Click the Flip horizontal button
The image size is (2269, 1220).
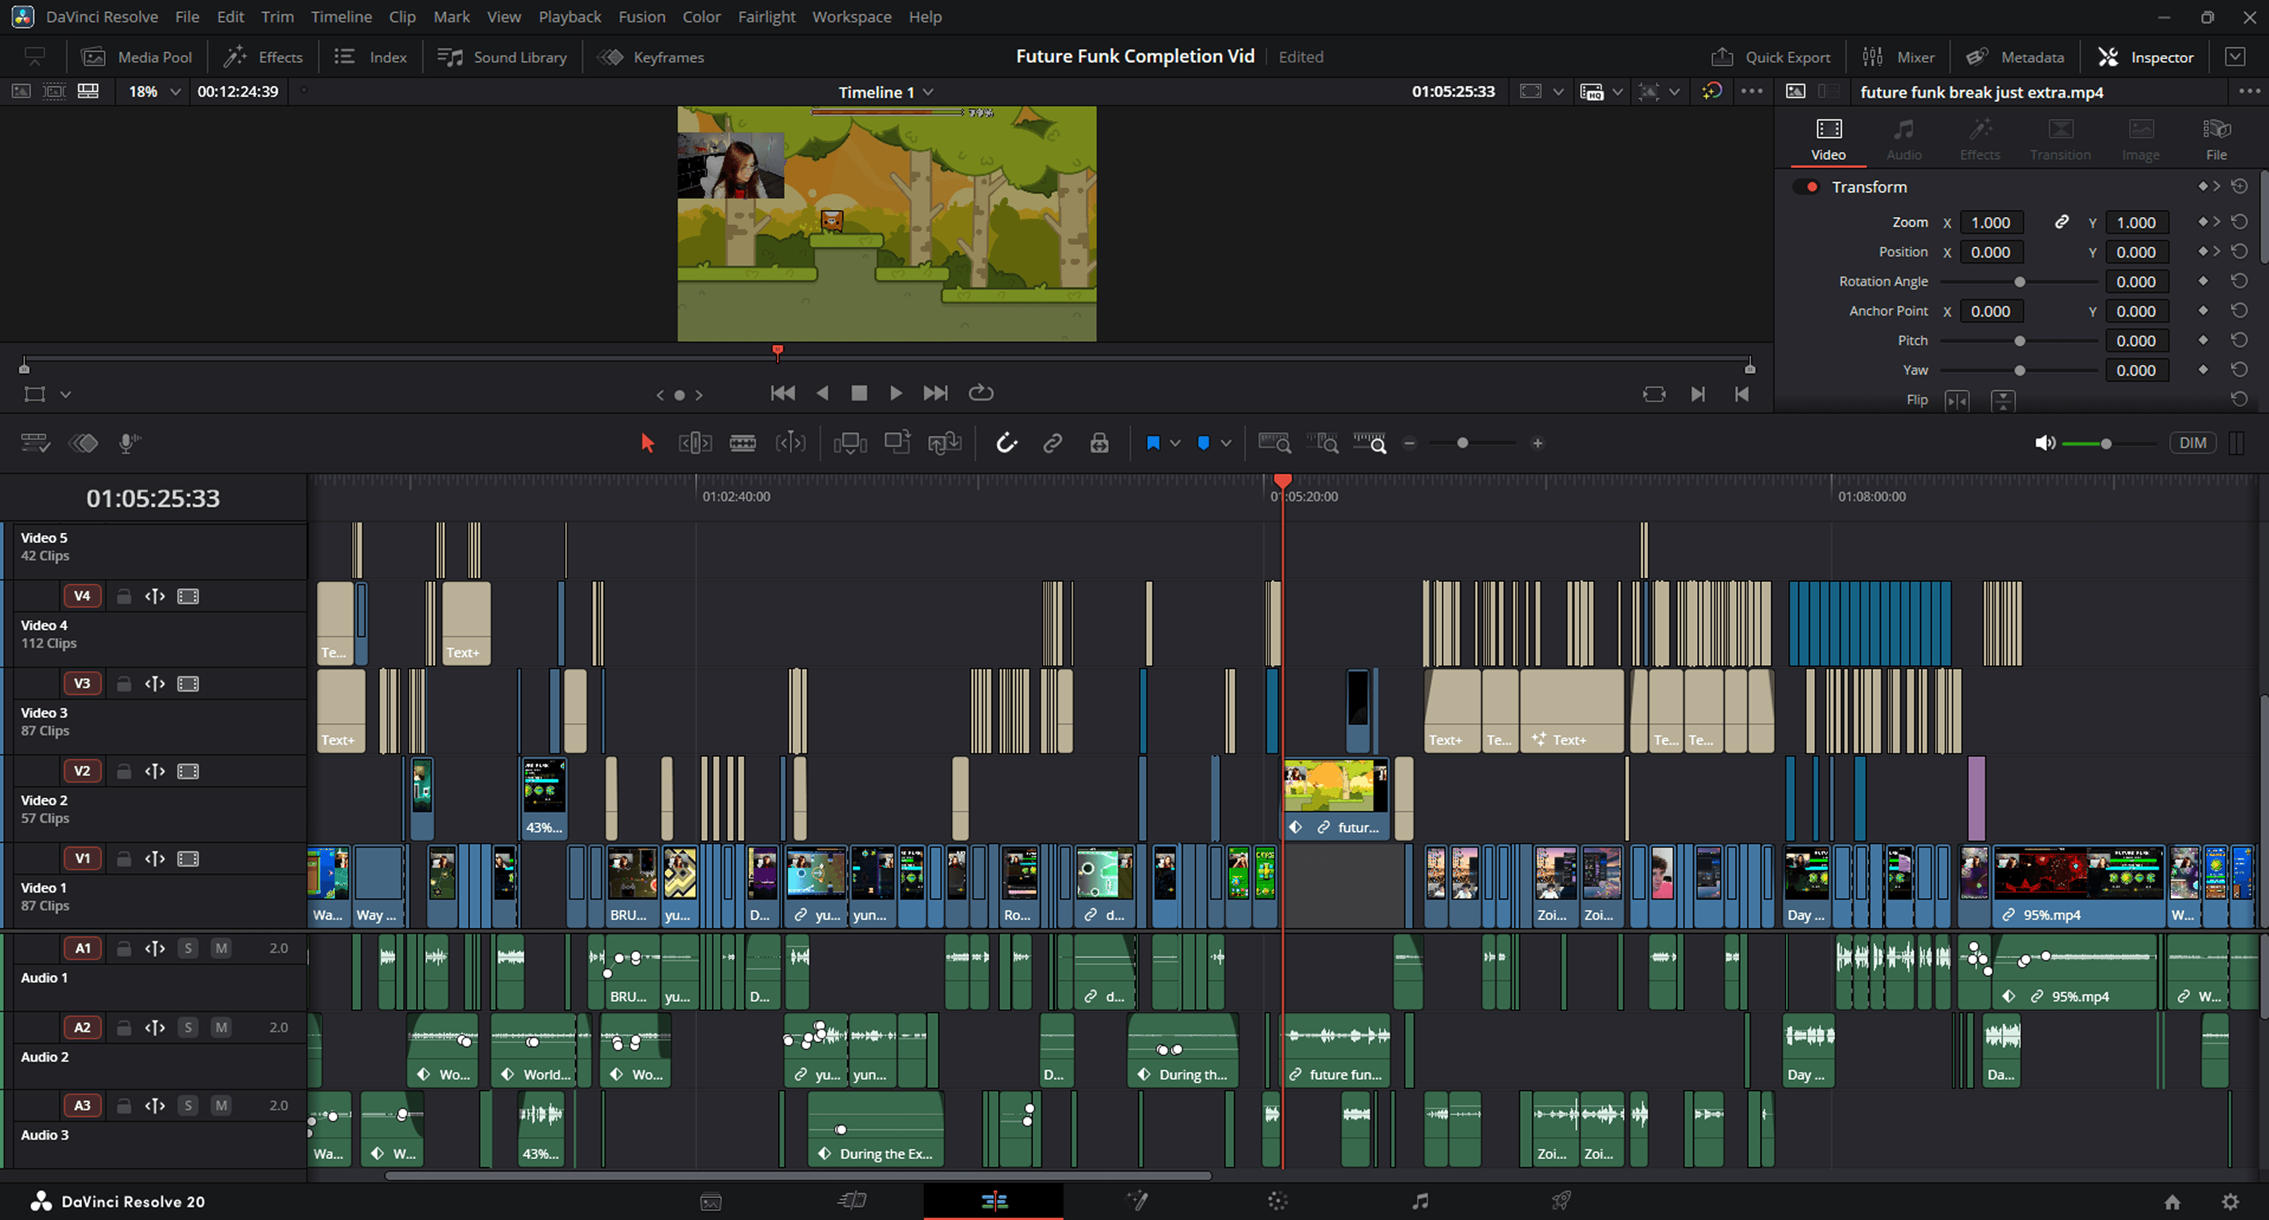[x=1957, y=400]
